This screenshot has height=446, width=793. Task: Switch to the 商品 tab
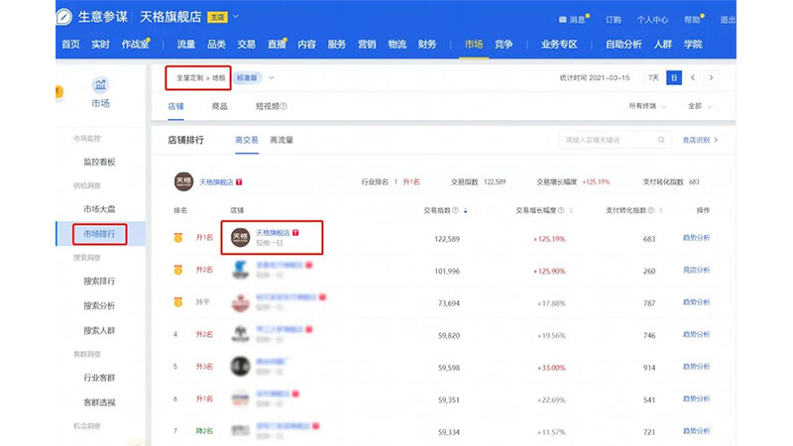tap(219, 106)
